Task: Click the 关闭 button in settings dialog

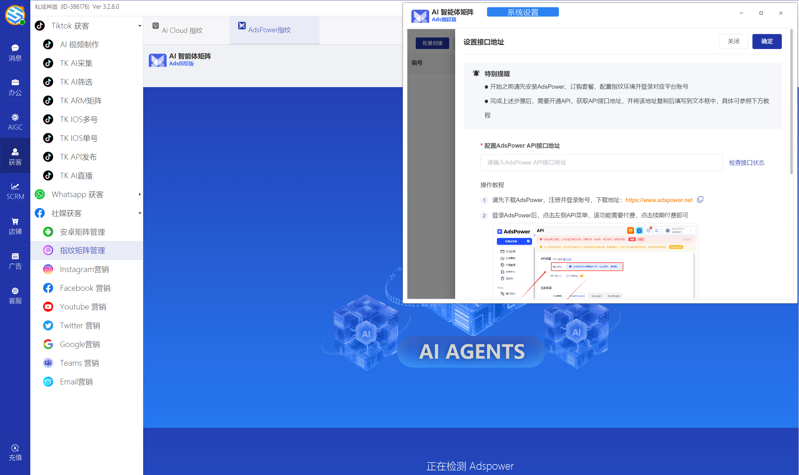Action: (x=733, y=41)
